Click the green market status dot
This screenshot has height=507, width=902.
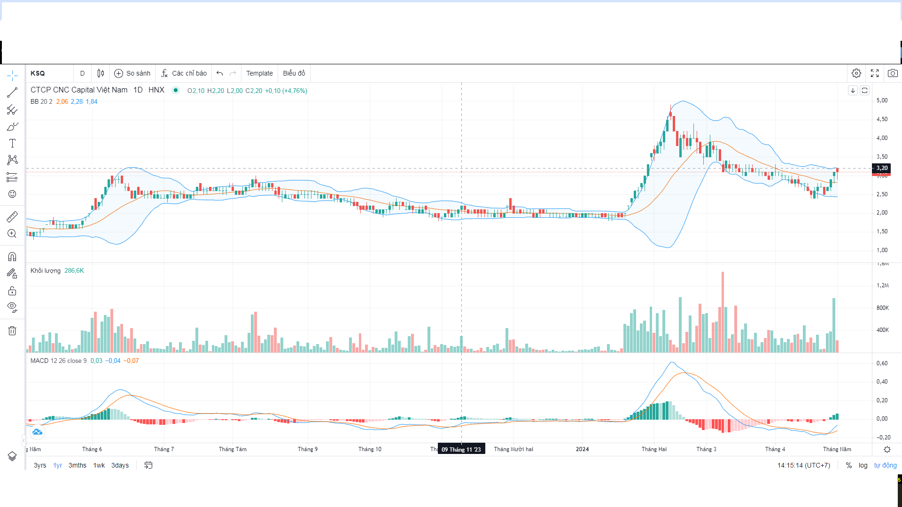pyautogui.click(x=176, y=90)
